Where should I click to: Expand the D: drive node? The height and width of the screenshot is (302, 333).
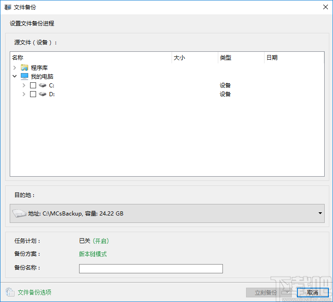[x=24, y=94]
